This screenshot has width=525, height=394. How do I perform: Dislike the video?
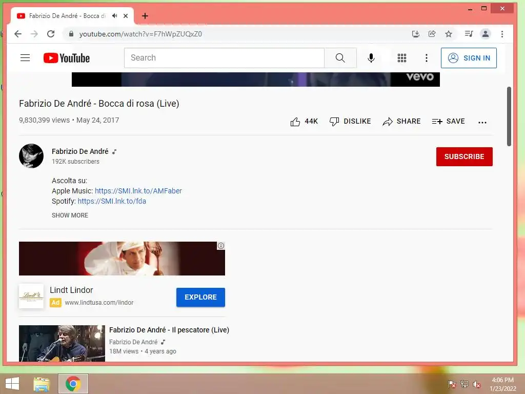[x=350, y=121]
